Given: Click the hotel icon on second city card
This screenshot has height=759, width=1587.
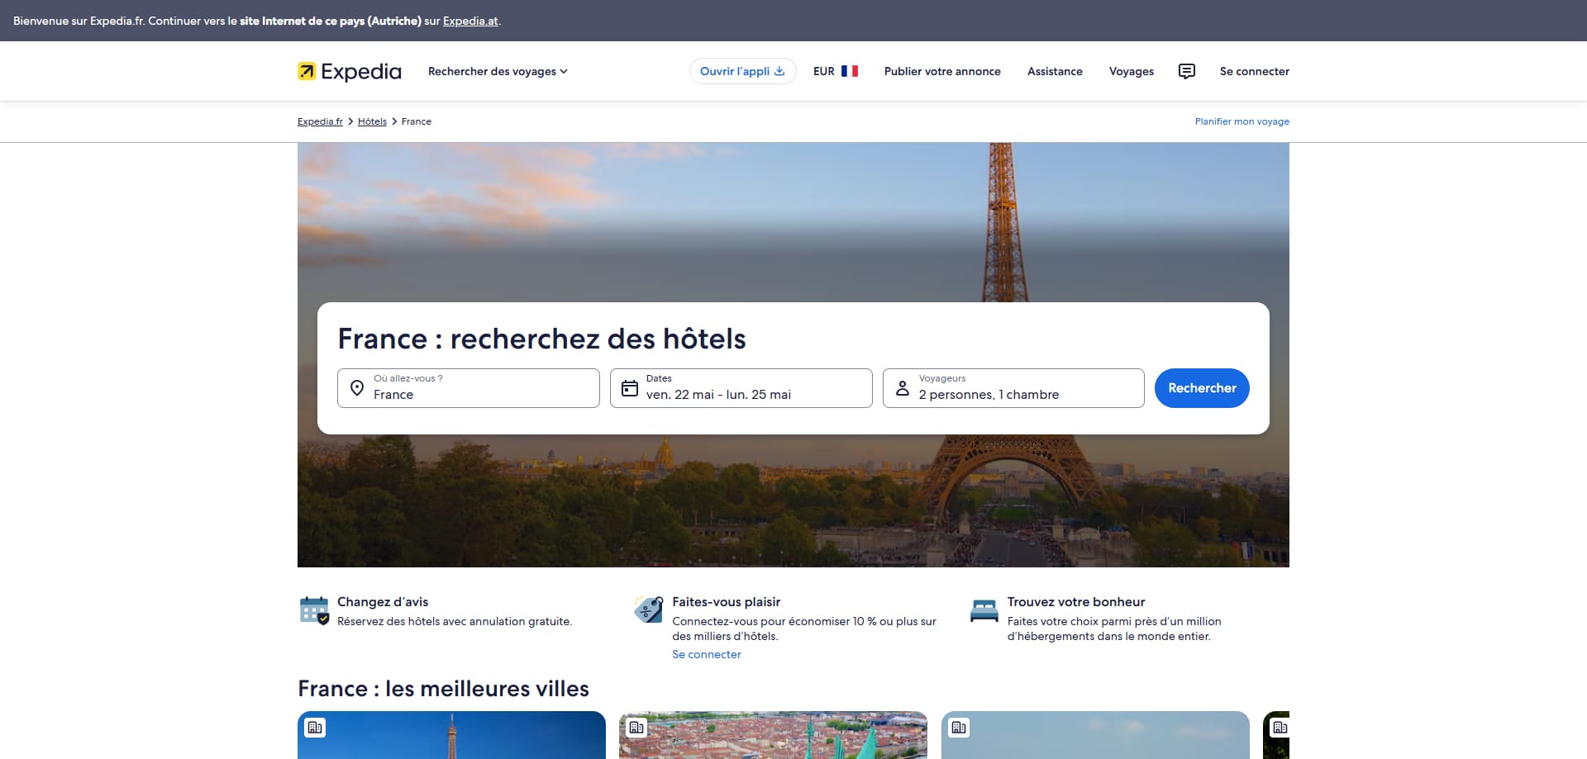Looking at the screenshot, I should point(636,728).
